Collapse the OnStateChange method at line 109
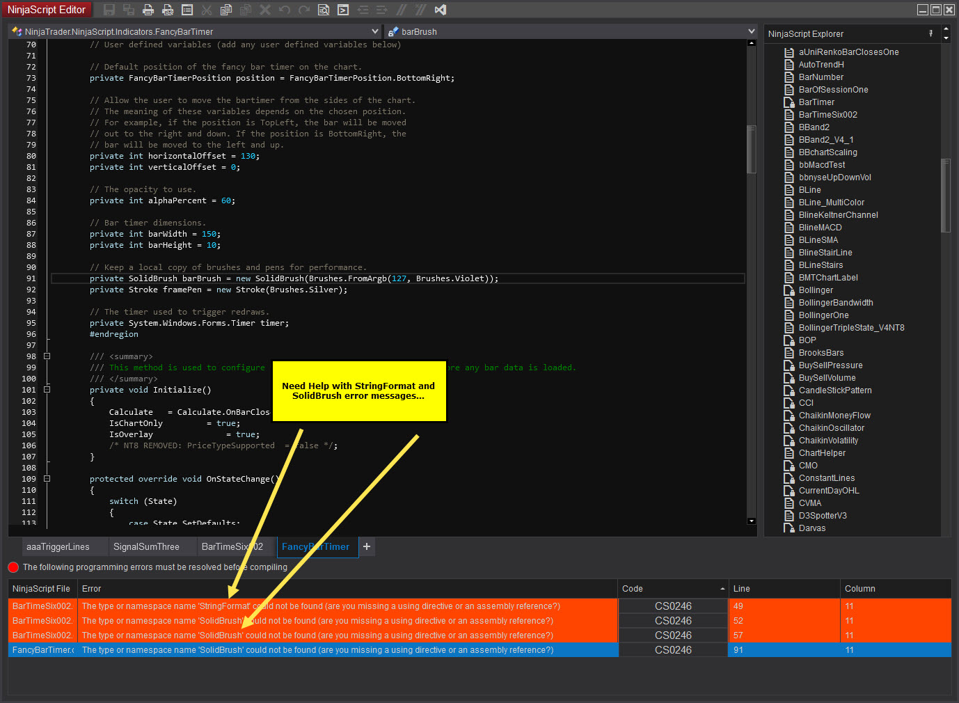The width and height of the screenshot is (959, 703). coord(47,479)
